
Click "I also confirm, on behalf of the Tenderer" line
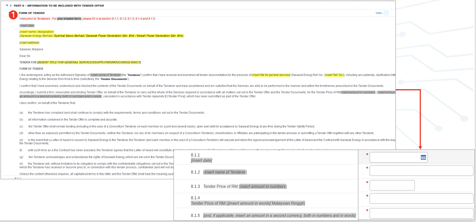click(47, 103)
